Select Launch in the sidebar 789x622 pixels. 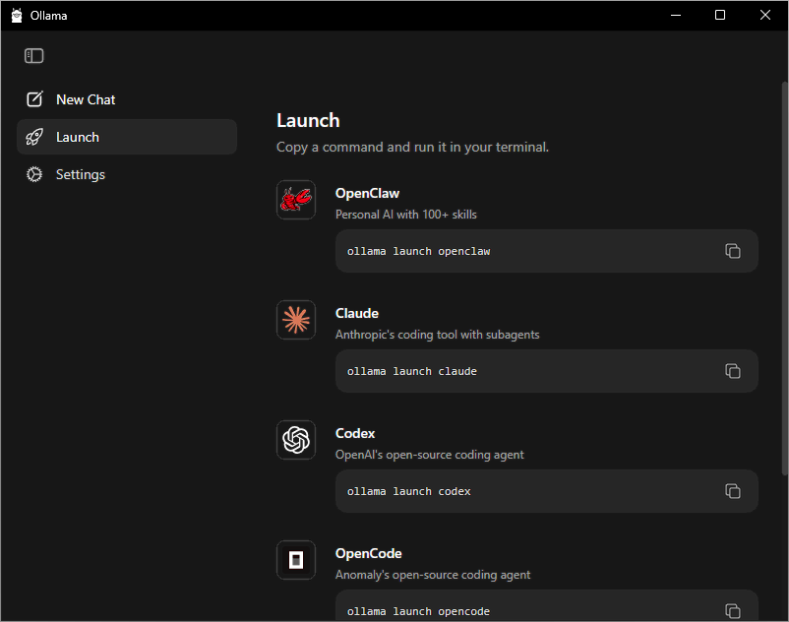pos(127,137)
